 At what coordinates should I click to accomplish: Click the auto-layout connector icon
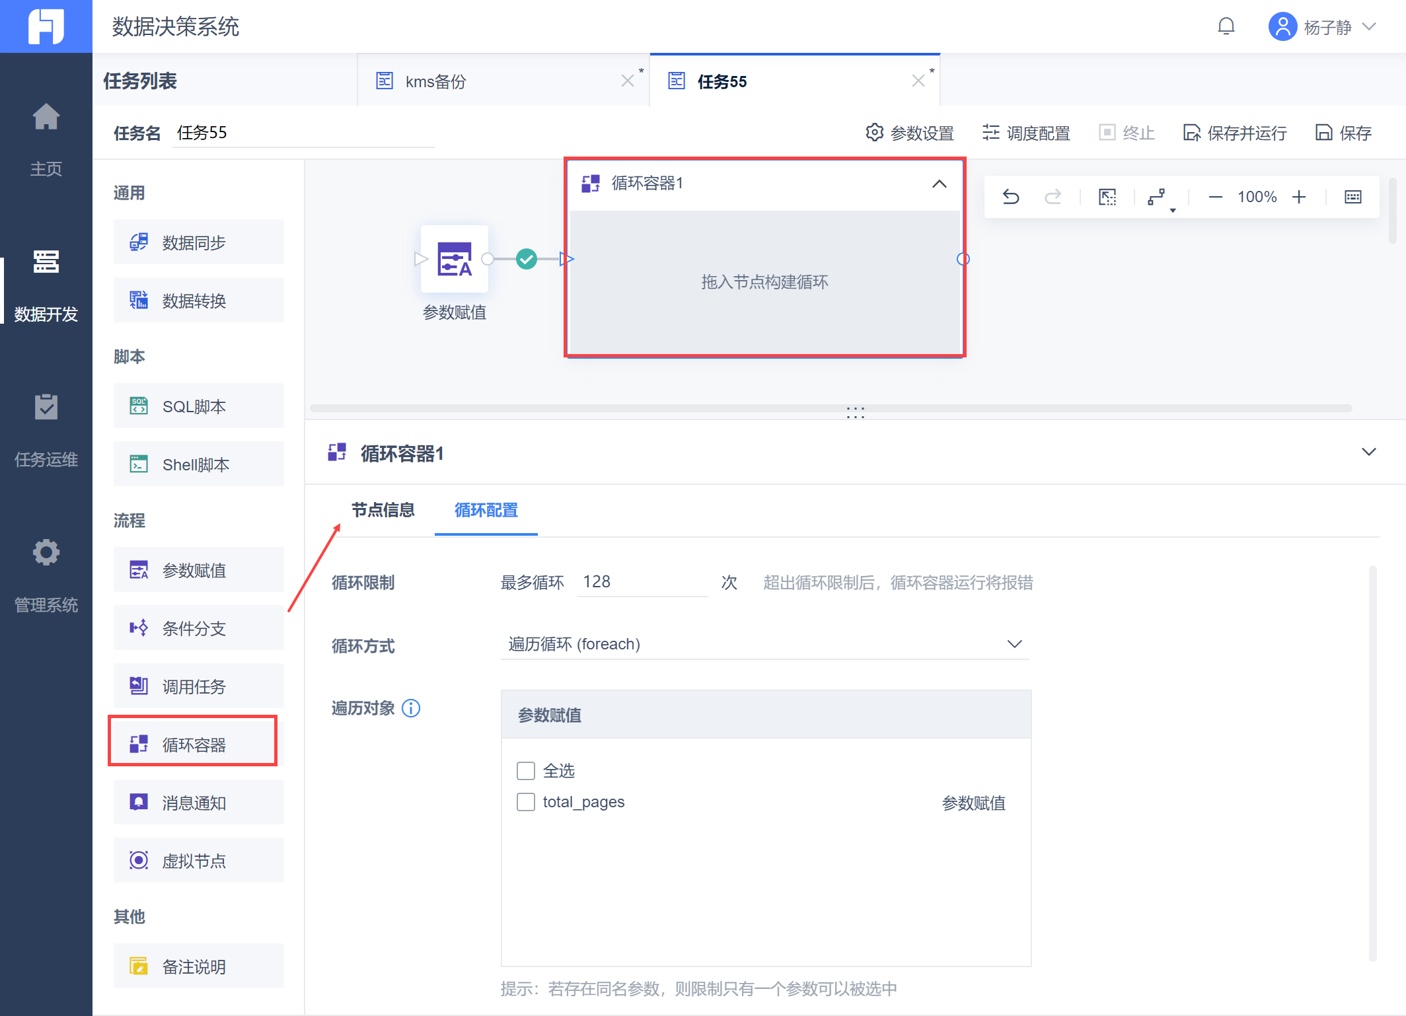point(1156,197)
